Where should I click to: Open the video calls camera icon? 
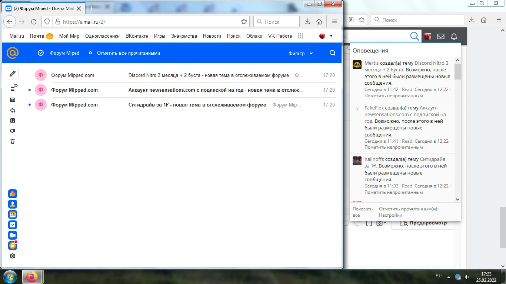tap(13, 235)
